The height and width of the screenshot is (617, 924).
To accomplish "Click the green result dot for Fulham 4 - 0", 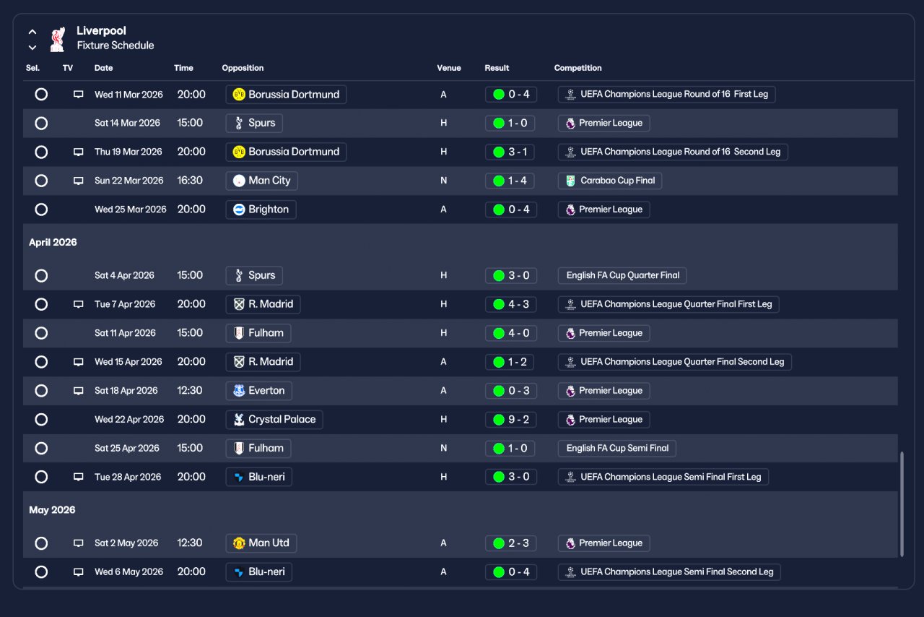I will pyautogui.click(x=498, y=334).
